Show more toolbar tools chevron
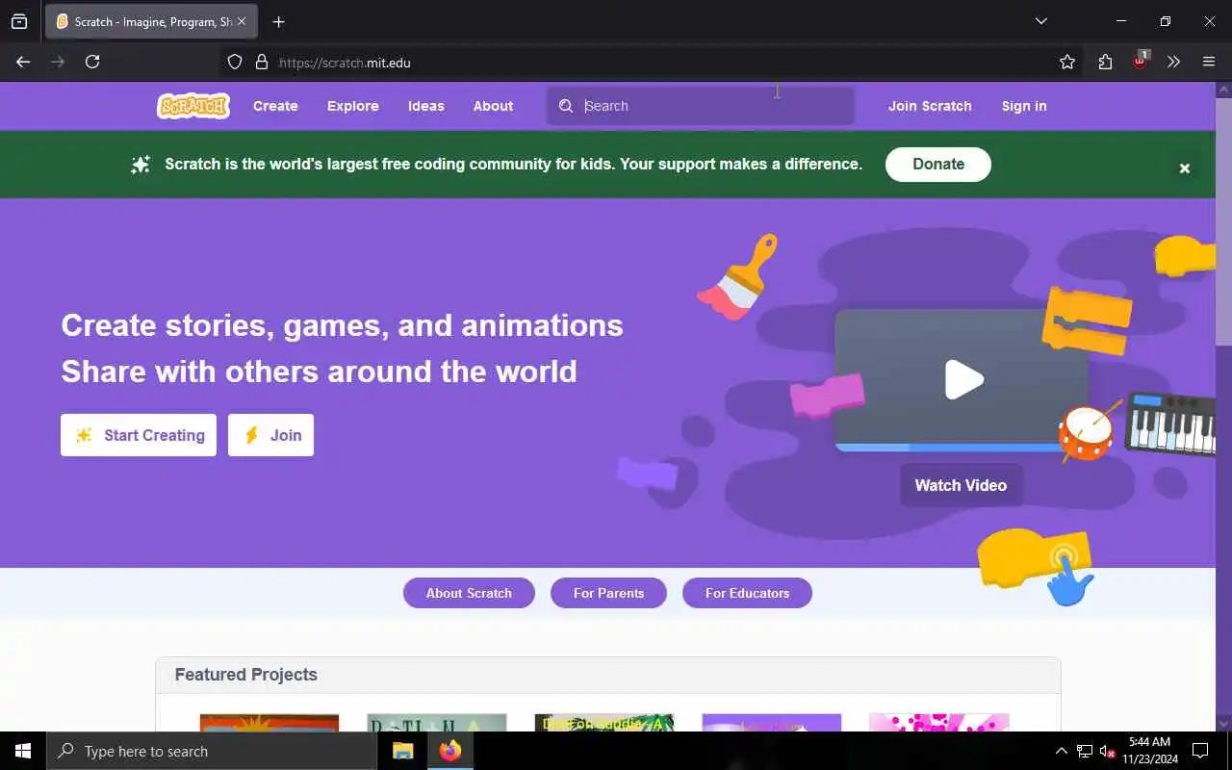 [x=1173, y=62]
